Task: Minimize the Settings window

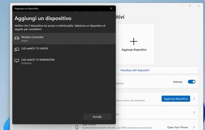Action: pos(181,6)
